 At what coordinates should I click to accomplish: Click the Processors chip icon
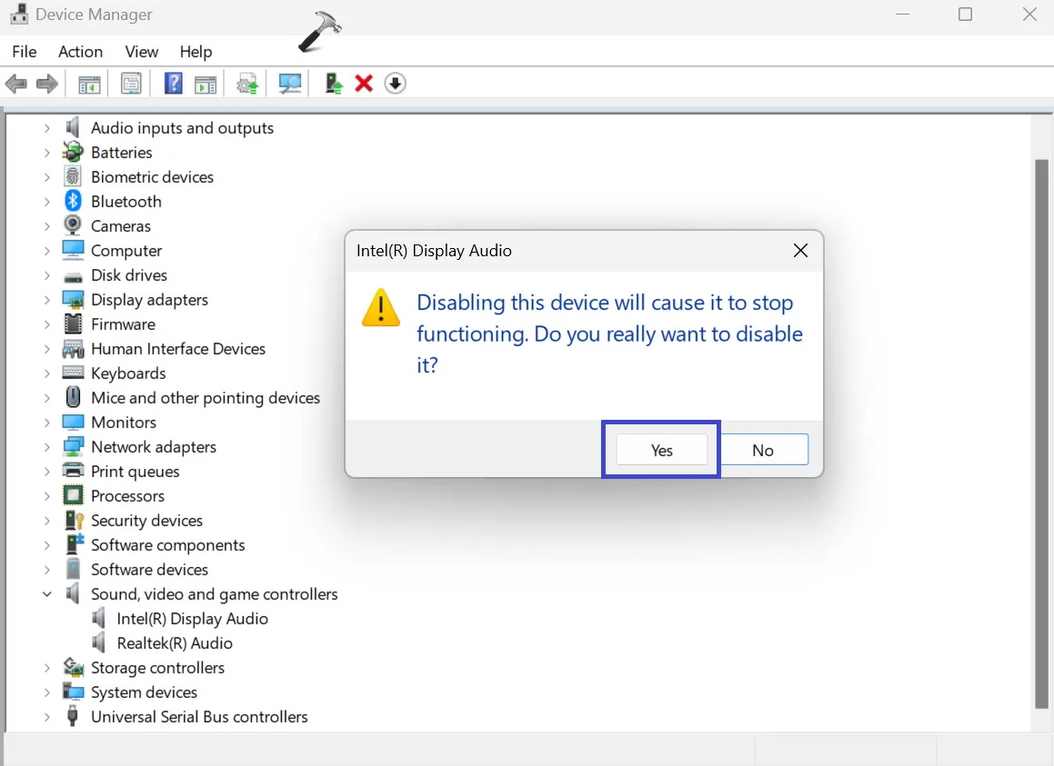pyautogui.click(x=73, y=495)
